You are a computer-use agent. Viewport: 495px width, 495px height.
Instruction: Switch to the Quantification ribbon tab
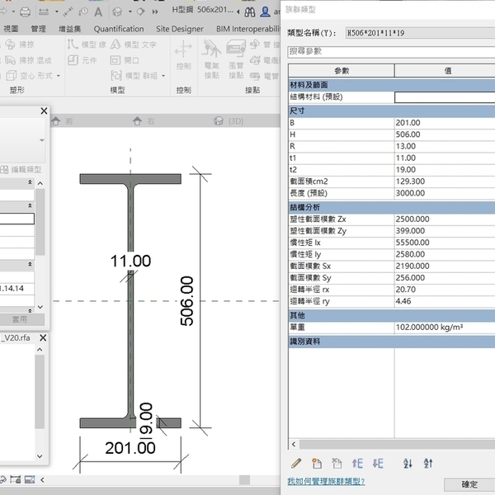[119, 29]
